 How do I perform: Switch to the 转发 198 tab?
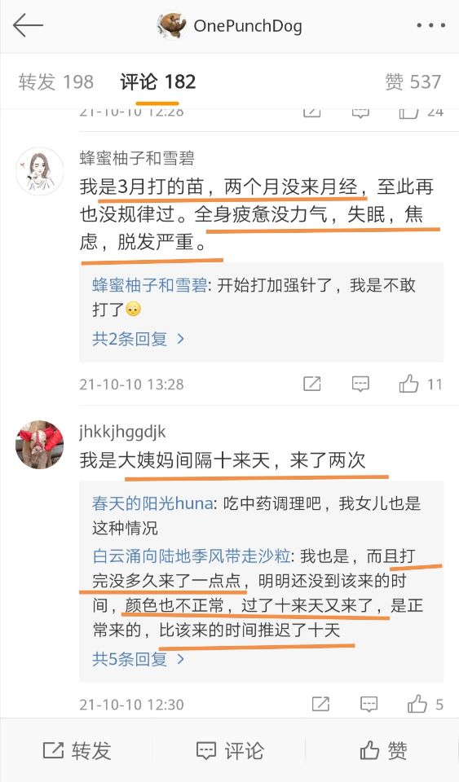(x=56, y=81)
